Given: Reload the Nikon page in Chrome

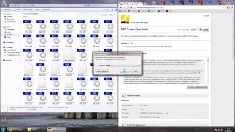Looking at the screenshot, I should [128, 7].
